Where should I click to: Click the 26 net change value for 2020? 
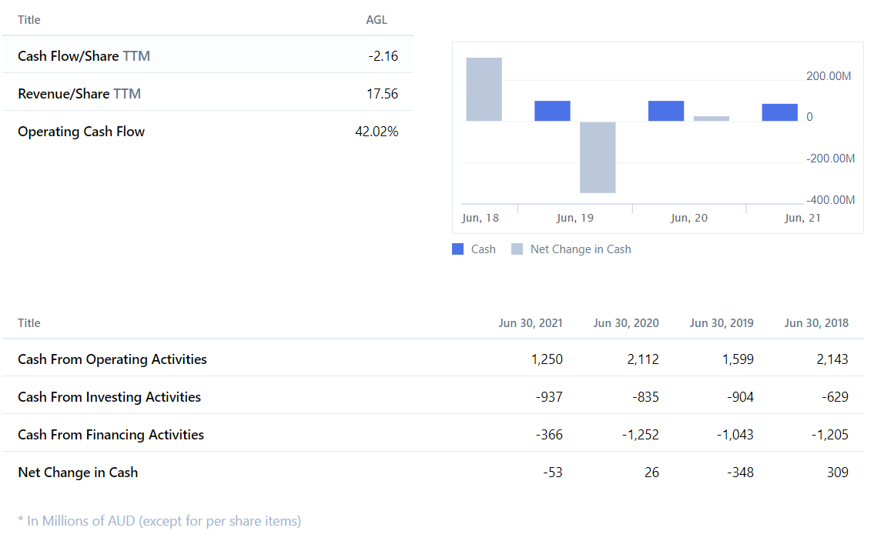coord(651,473)
